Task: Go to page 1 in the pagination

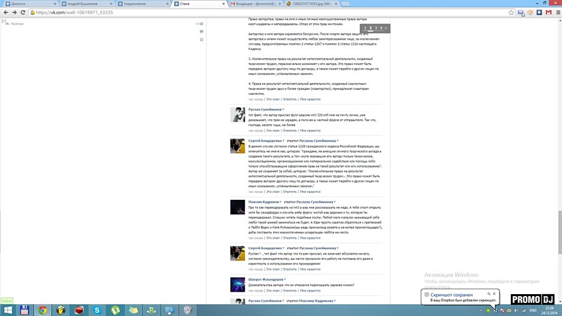Action: pos(365,28)
